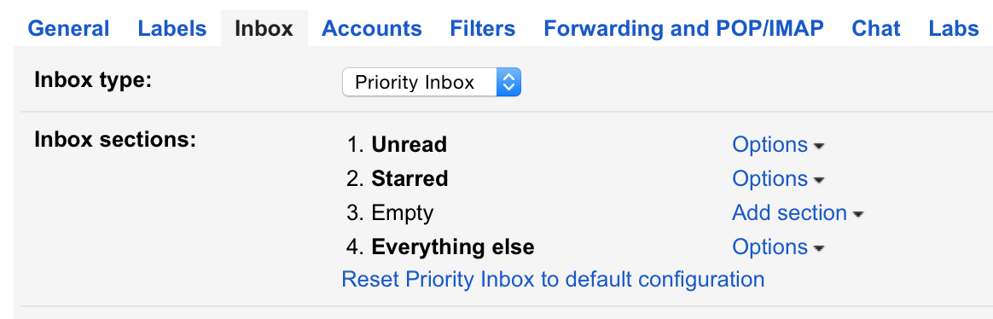Open the Priority Inbox type dropdown

[432, 82]
